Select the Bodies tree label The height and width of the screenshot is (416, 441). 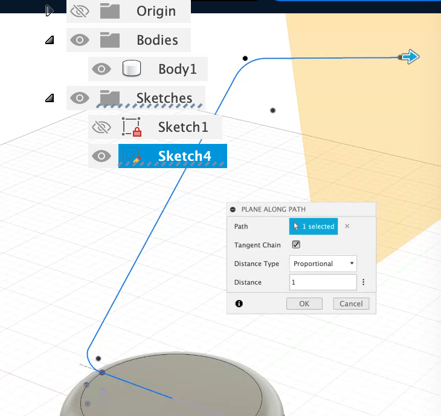tap(157, 40)
